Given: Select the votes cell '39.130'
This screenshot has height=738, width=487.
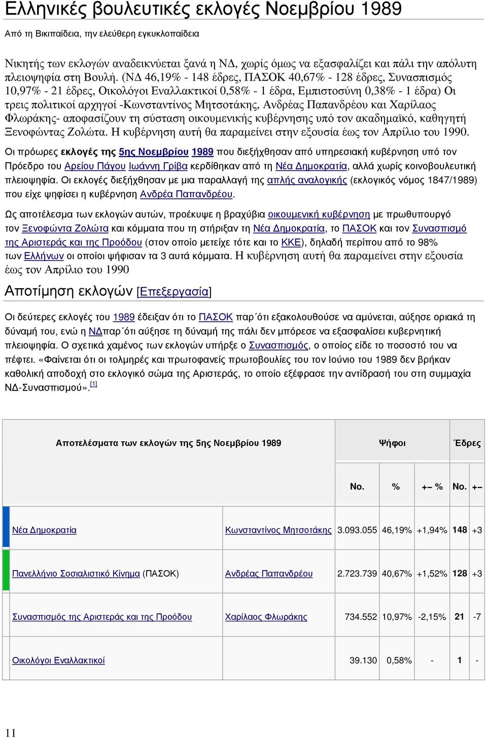Looking at the screenshot, I should coord(363,660).
